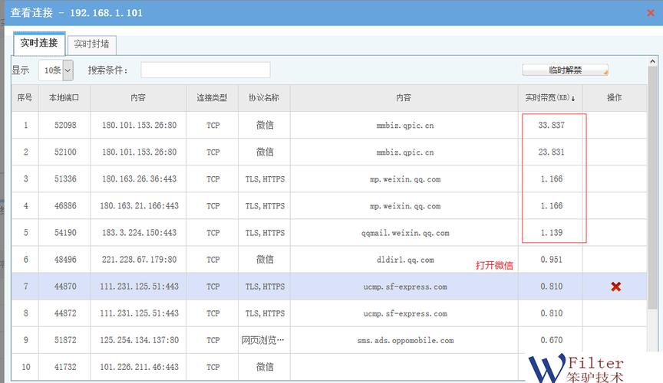
Task: Select local port 44872 cell
Action: (x=65, y=313)
